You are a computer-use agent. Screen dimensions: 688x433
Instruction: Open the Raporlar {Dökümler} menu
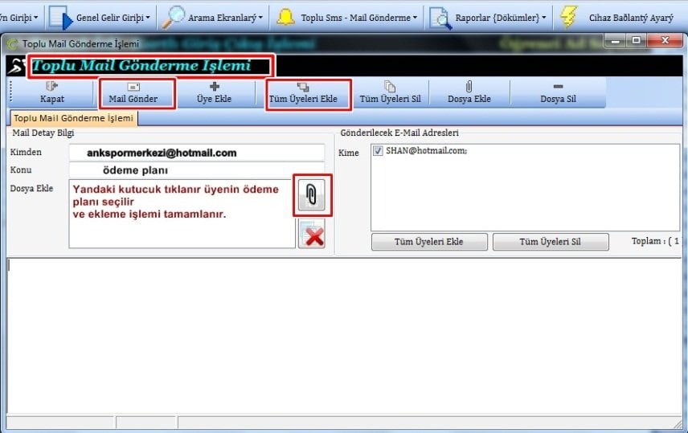pyautogui.click(x=489, y=17)
